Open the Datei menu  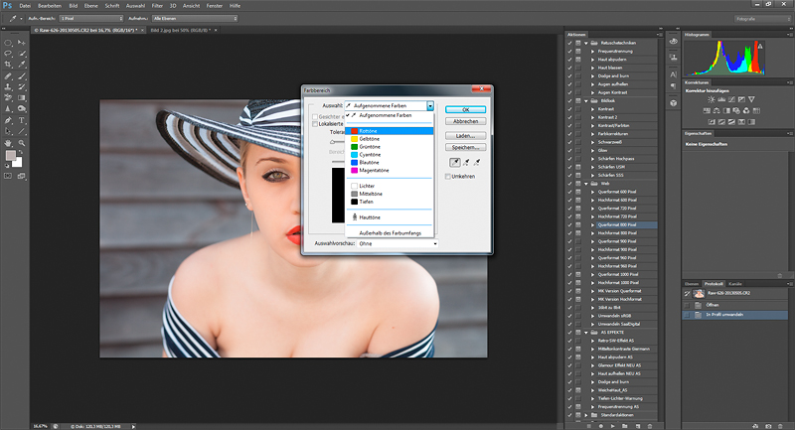coord(25,6)
